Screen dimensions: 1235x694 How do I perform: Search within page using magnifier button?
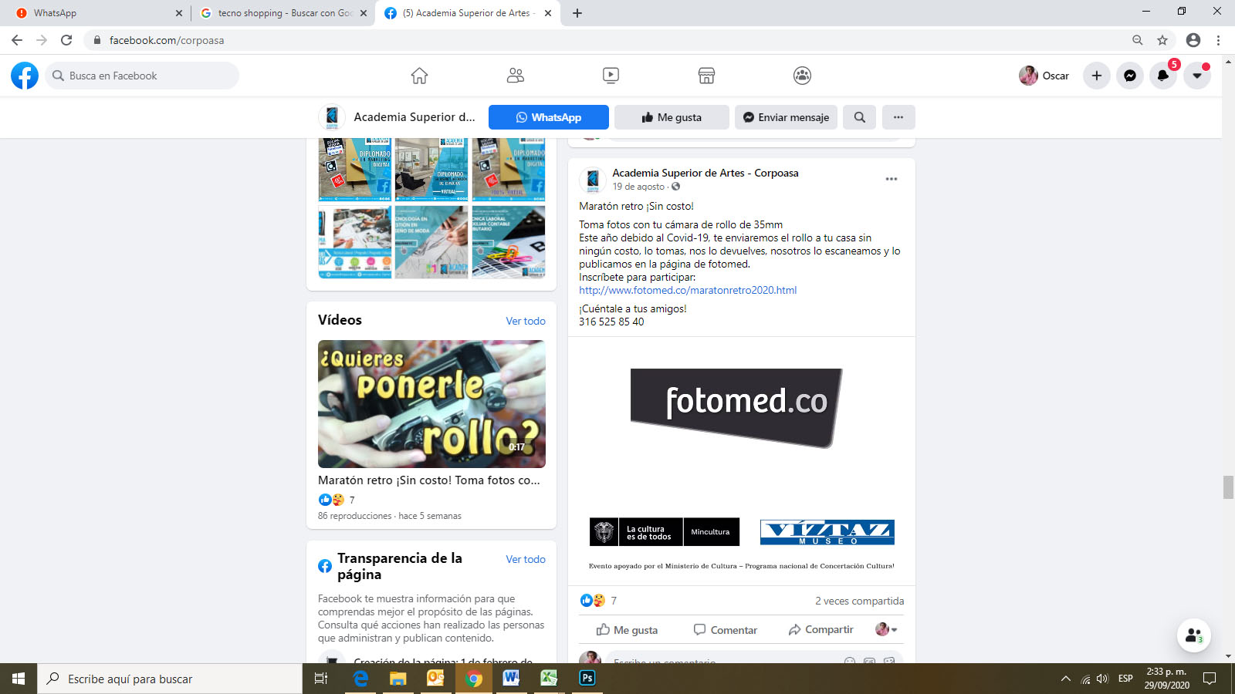[859, 117]
